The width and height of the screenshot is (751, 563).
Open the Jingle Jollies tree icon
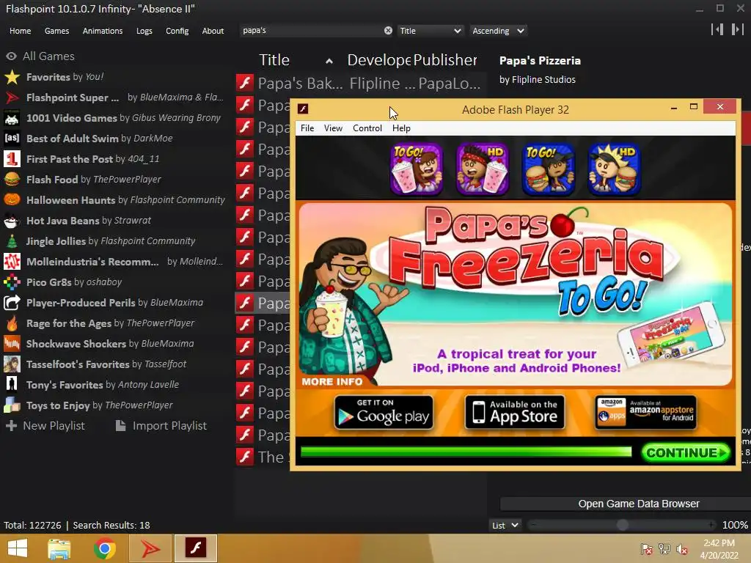tap(12, 241)
